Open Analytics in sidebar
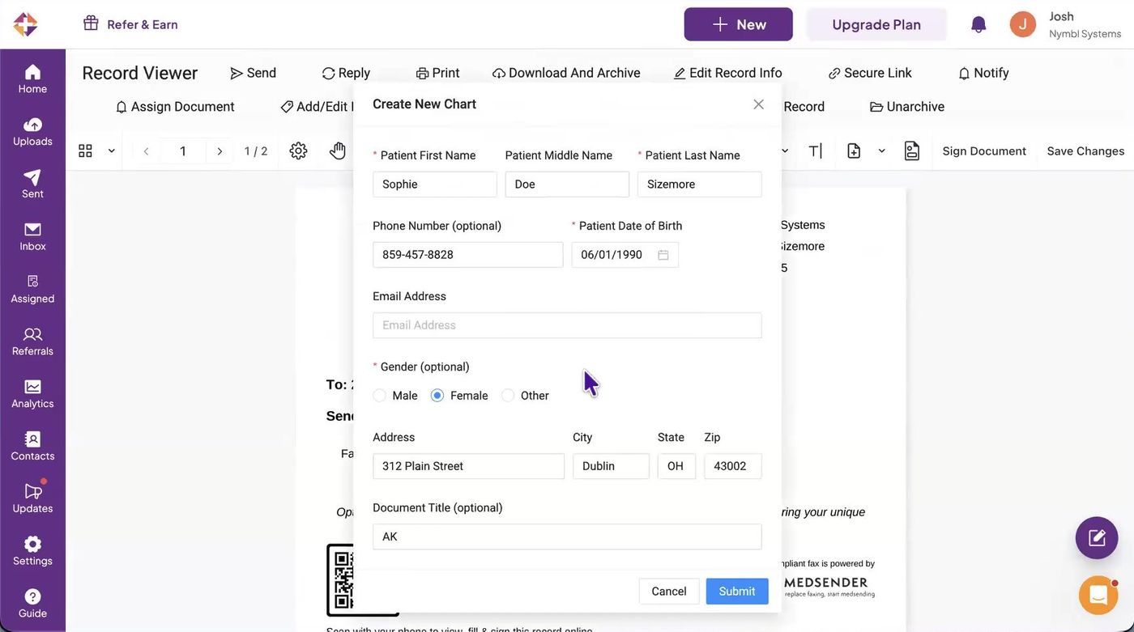 point(32,394)
